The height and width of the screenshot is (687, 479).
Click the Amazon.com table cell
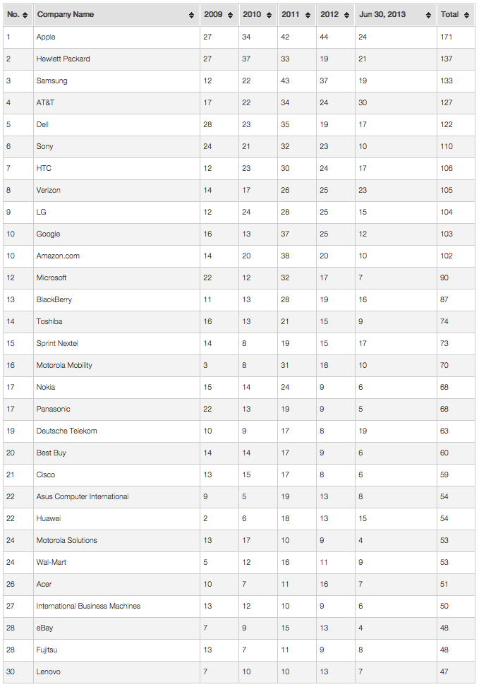[57, 256]
